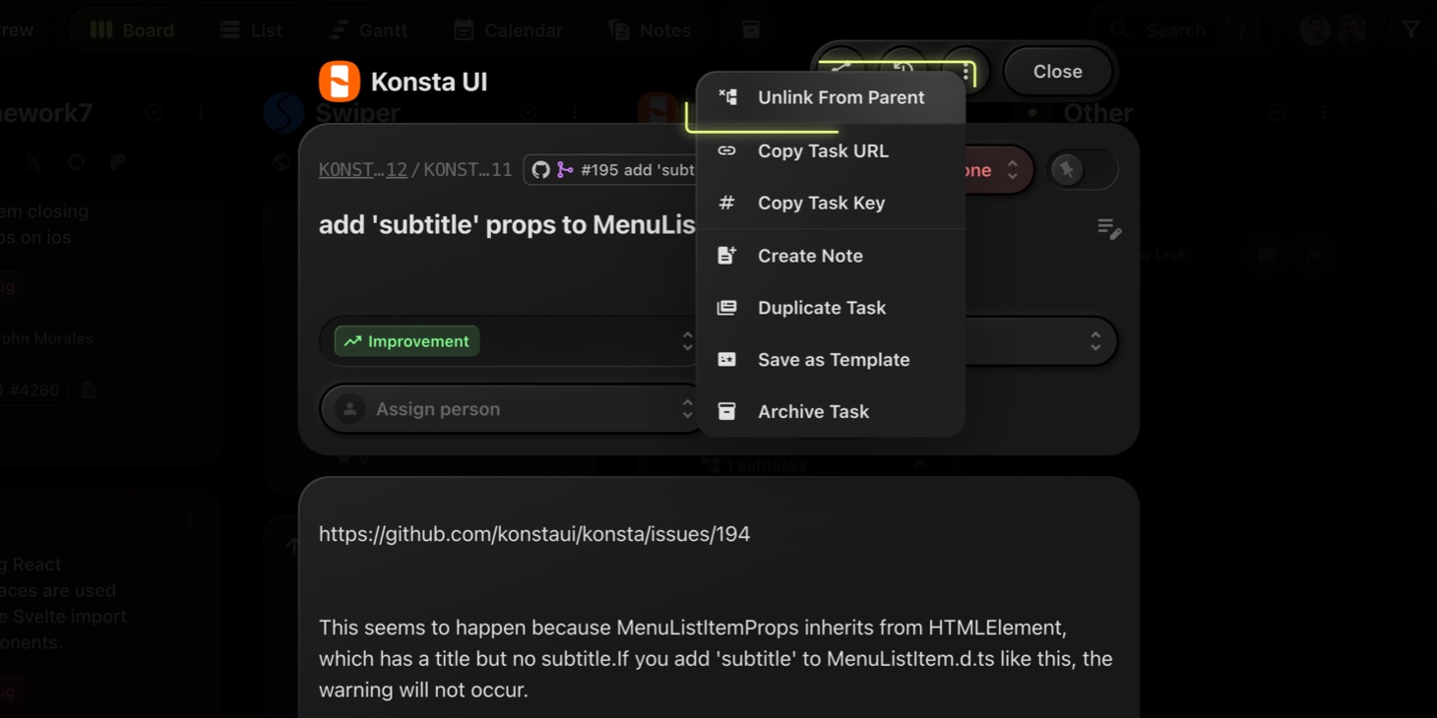The width and height of the screenshot is (1437, 718).
Task: Select Create Note menu entry
Action: [x=809, y=255]
